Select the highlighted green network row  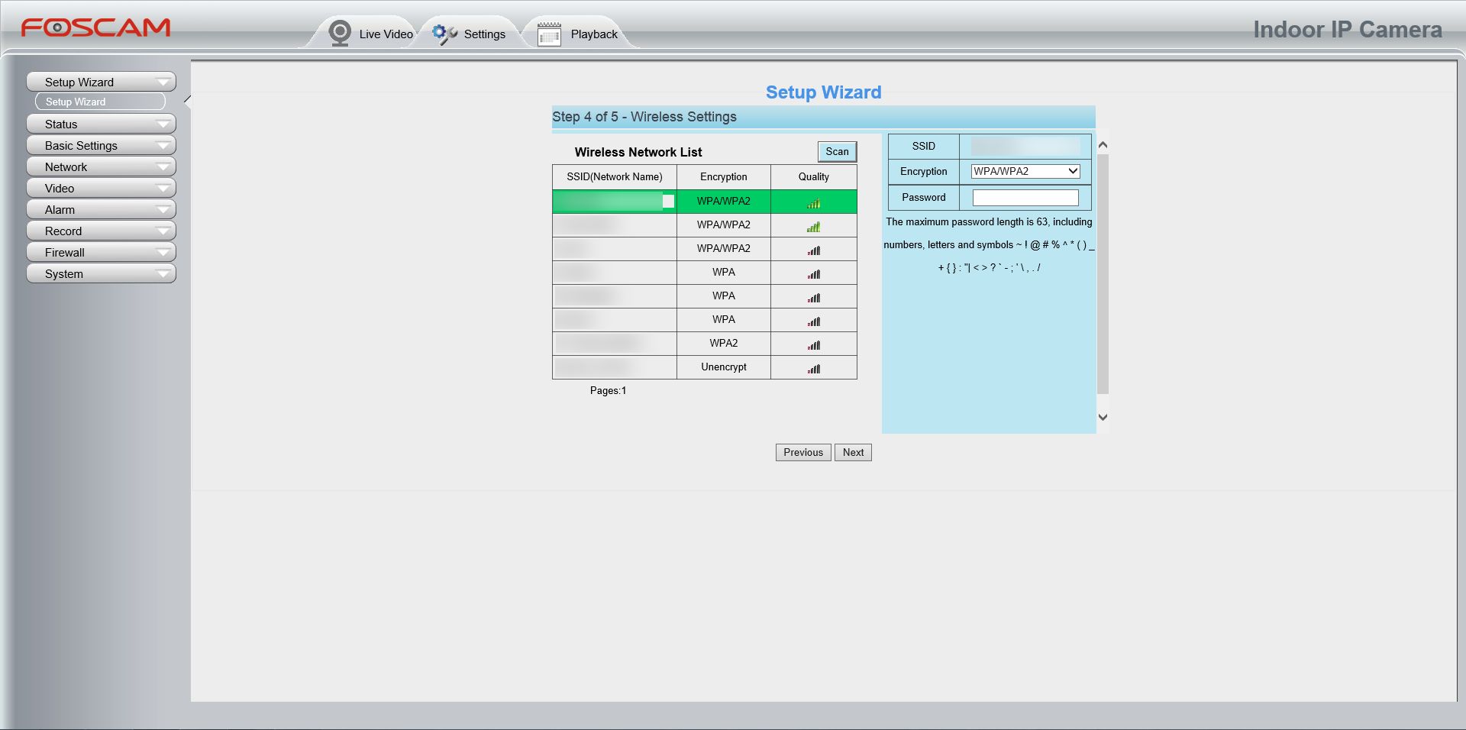pos(704,201)
